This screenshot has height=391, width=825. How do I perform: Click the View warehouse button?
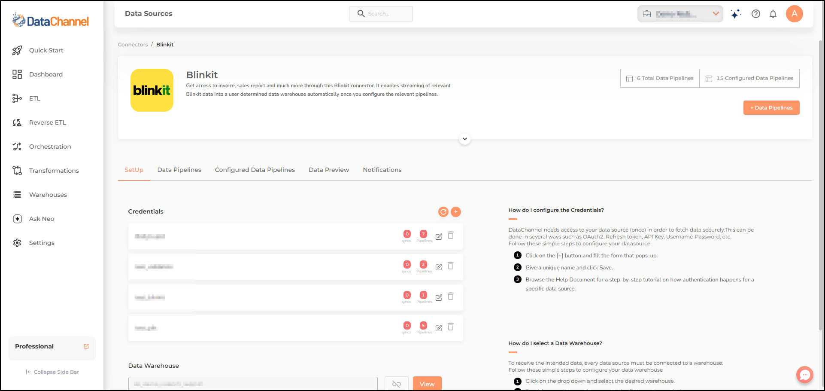point(427,384)
